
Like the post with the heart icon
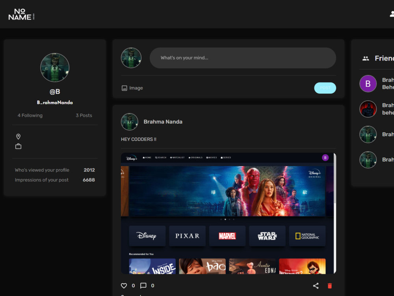coord(124,286)
